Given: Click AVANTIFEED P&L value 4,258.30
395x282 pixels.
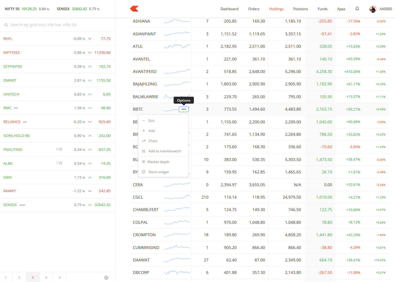Looking at the screenshot, I should (x=324, y=72).
